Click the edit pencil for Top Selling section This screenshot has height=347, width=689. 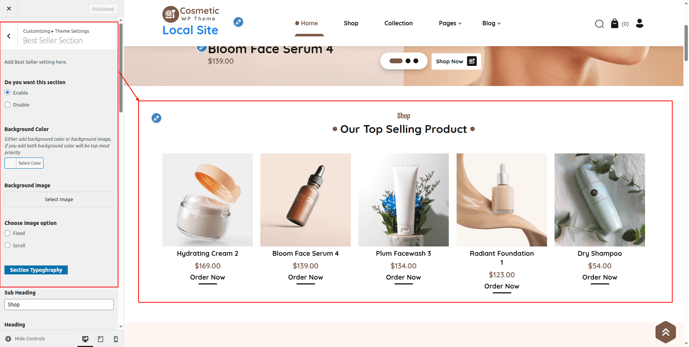pyautogui.click(x=156, y=118)
